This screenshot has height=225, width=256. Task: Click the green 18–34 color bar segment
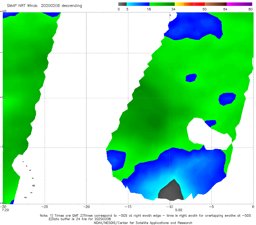click(x=162, y=4)
